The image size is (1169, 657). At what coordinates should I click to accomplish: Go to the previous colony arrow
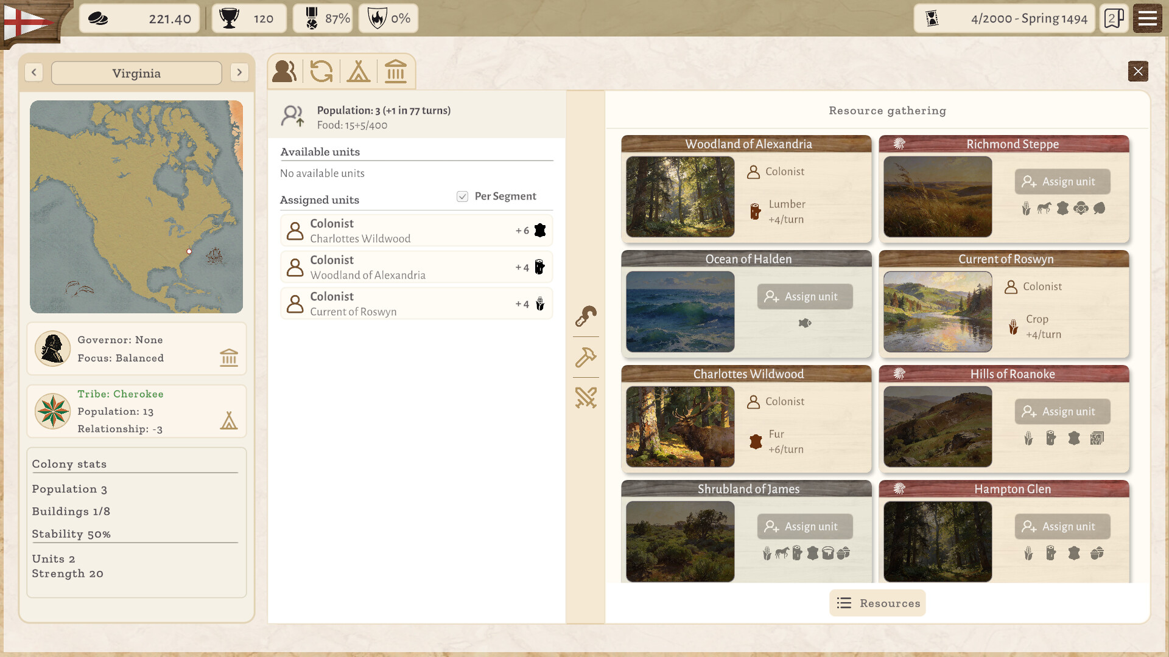34,72
